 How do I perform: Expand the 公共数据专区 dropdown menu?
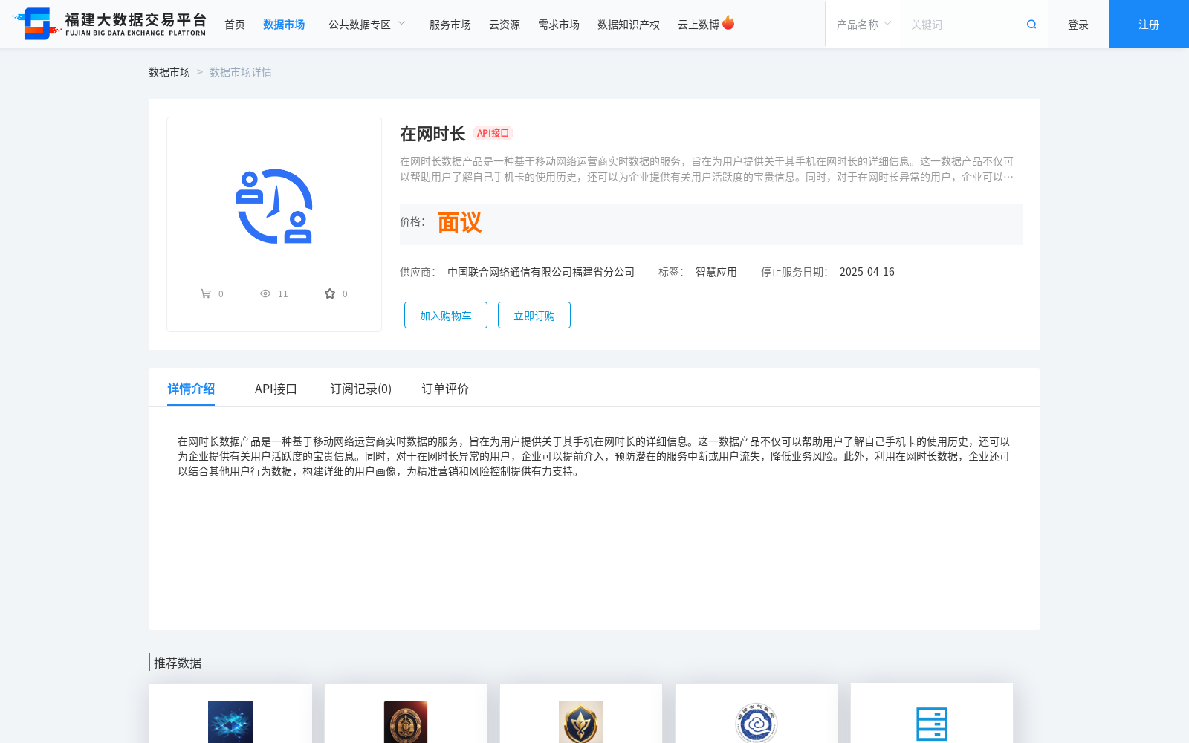367,25
